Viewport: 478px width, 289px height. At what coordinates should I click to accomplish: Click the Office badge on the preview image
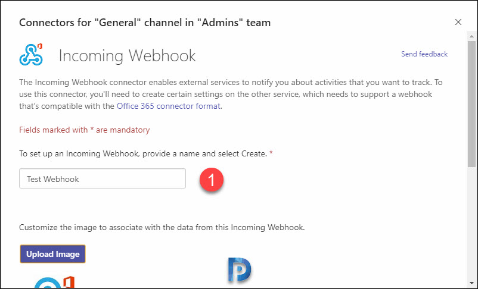point(69,282)
